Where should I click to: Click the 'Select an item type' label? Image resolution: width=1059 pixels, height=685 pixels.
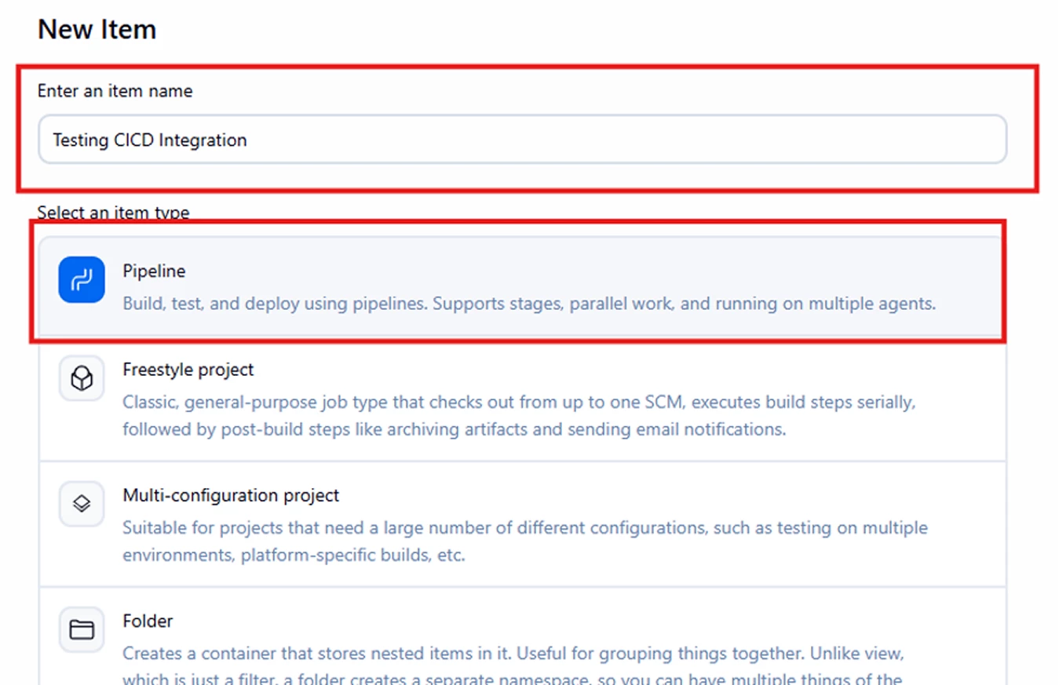pyautogui.click(x=113, y=213)
